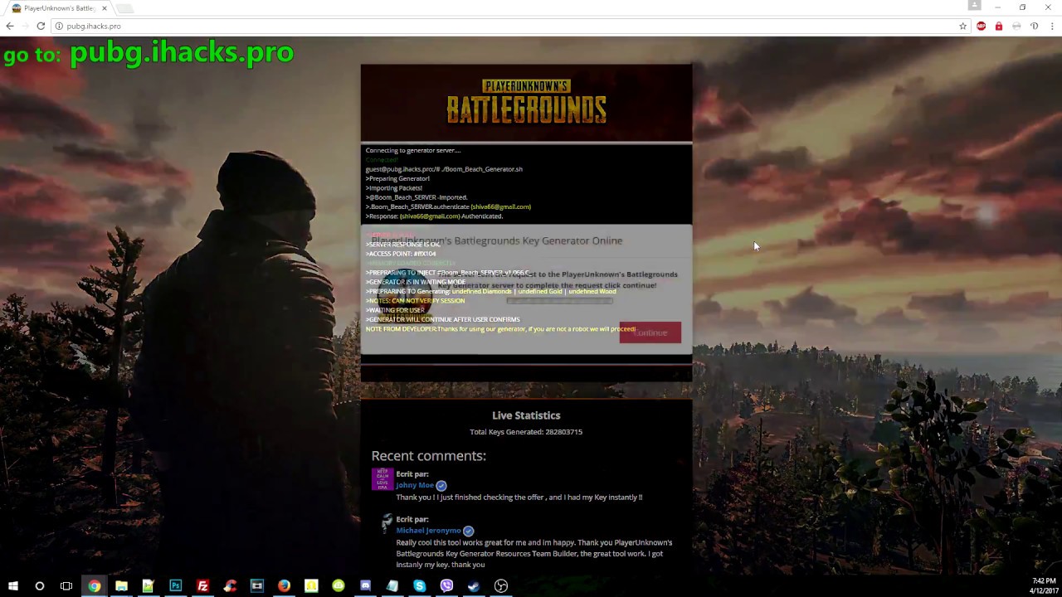Image resolution: width=1062 pixels, height=597 pixels.
Task: Click the generator progress bar
Action: point(559,300)
